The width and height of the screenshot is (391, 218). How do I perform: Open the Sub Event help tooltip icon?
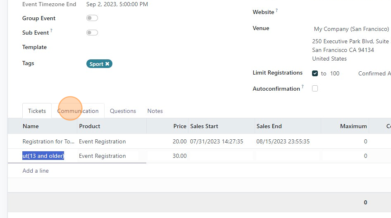pos(51,30)
